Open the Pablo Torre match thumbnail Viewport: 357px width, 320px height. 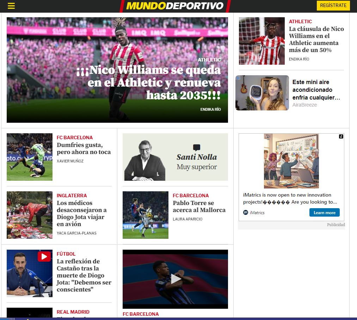pyautogui.click(x=146, y=215)
